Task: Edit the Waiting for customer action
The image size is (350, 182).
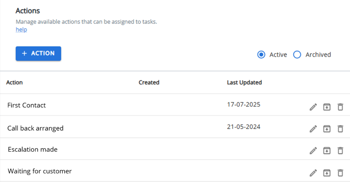Action: [x=313, y=173]
